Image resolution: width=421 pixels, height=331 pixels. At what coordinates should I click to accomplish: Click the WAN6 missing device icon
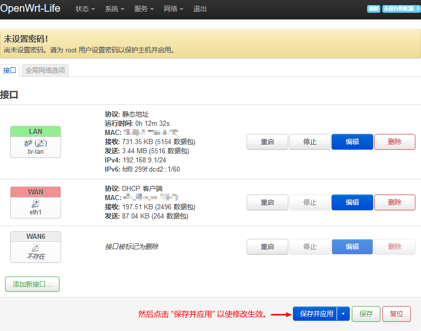(36, 247)
